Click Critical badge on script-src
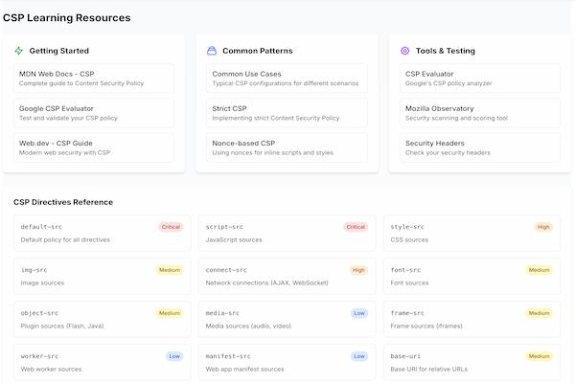The image size is (575, 383). point(356,227)
